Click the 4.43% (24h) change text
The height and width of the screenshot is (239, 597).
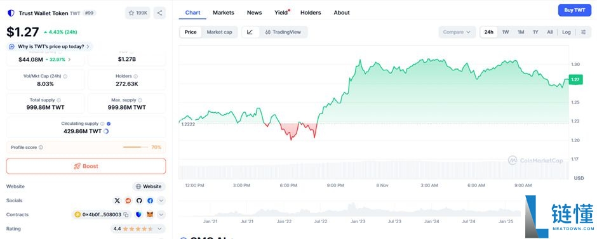tap(60, 32)
